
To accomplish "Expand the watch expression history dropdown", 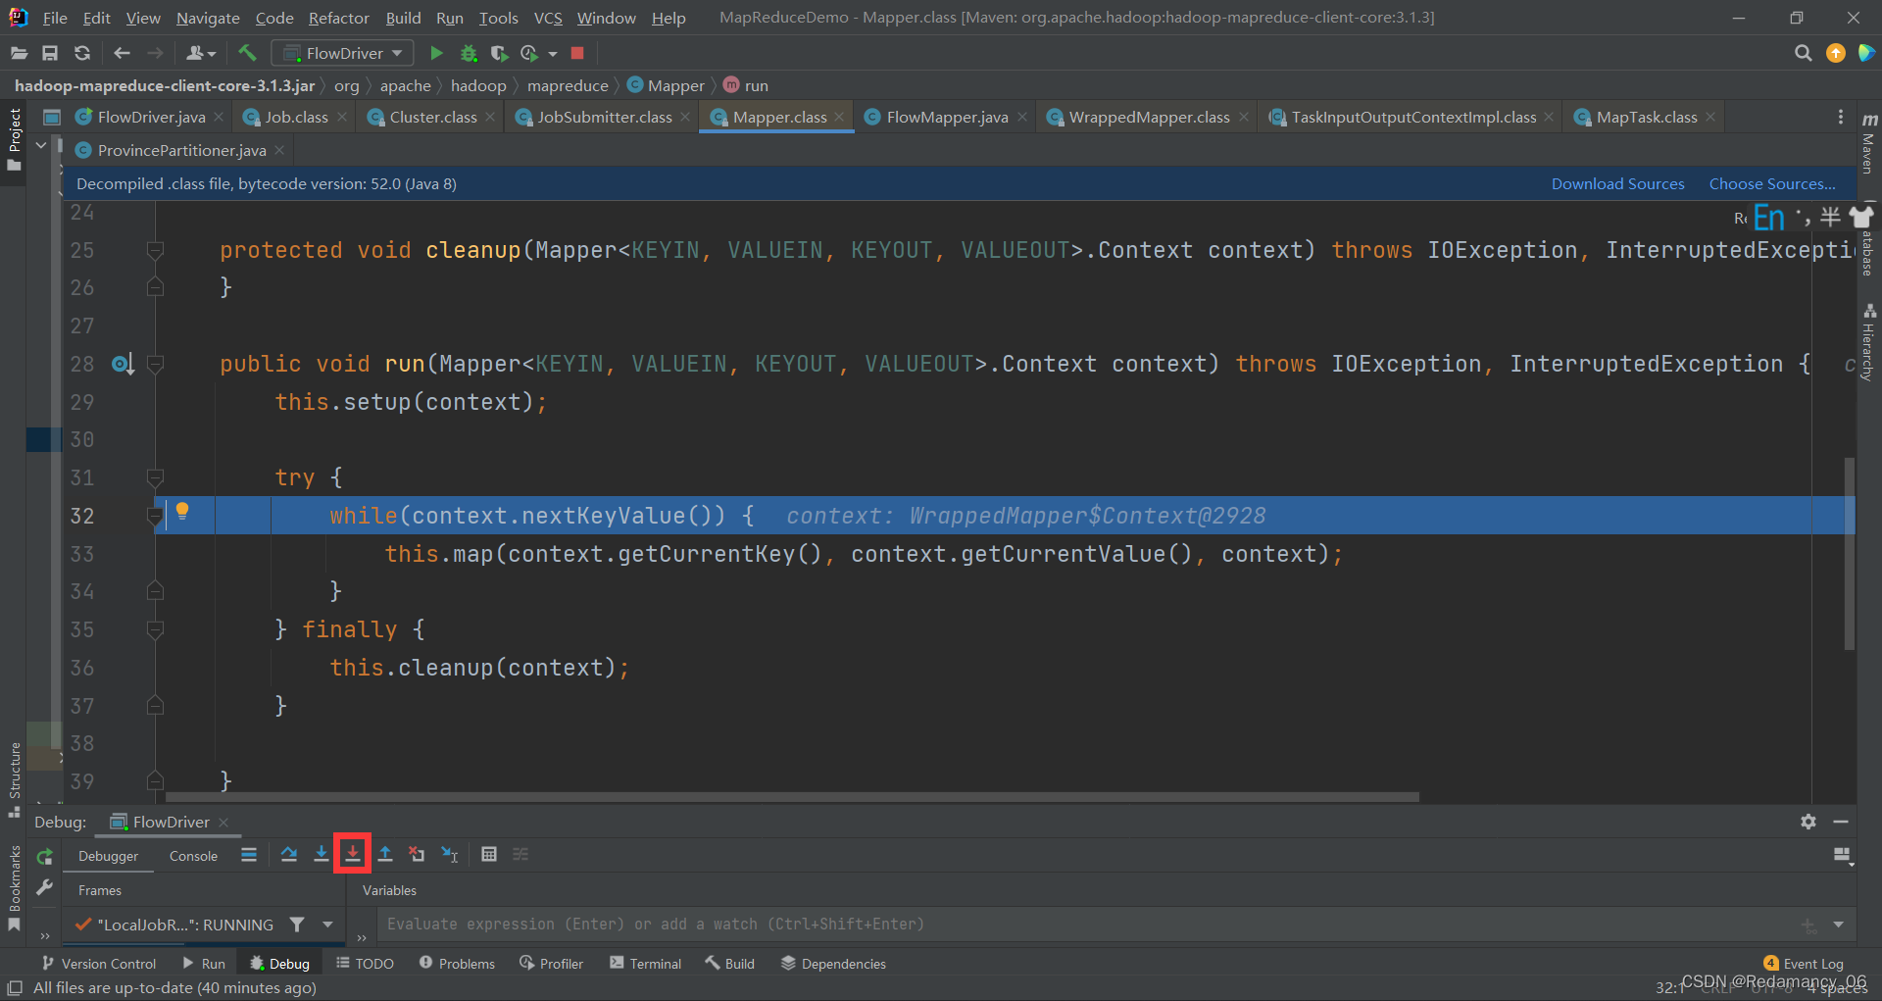I will click(x=1839, y=925).
